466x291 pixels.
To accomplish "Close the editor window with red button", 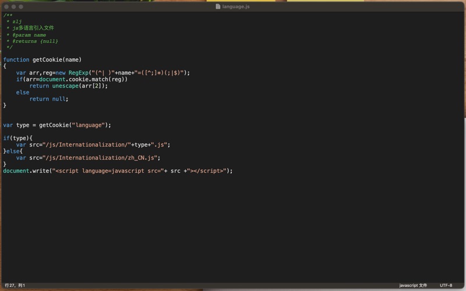I will coord(6,6).
